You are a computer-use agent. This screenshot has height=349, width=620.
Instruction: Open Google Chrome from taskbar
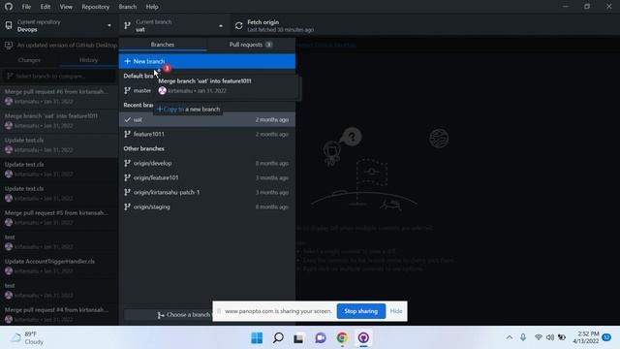coord(342,338)
